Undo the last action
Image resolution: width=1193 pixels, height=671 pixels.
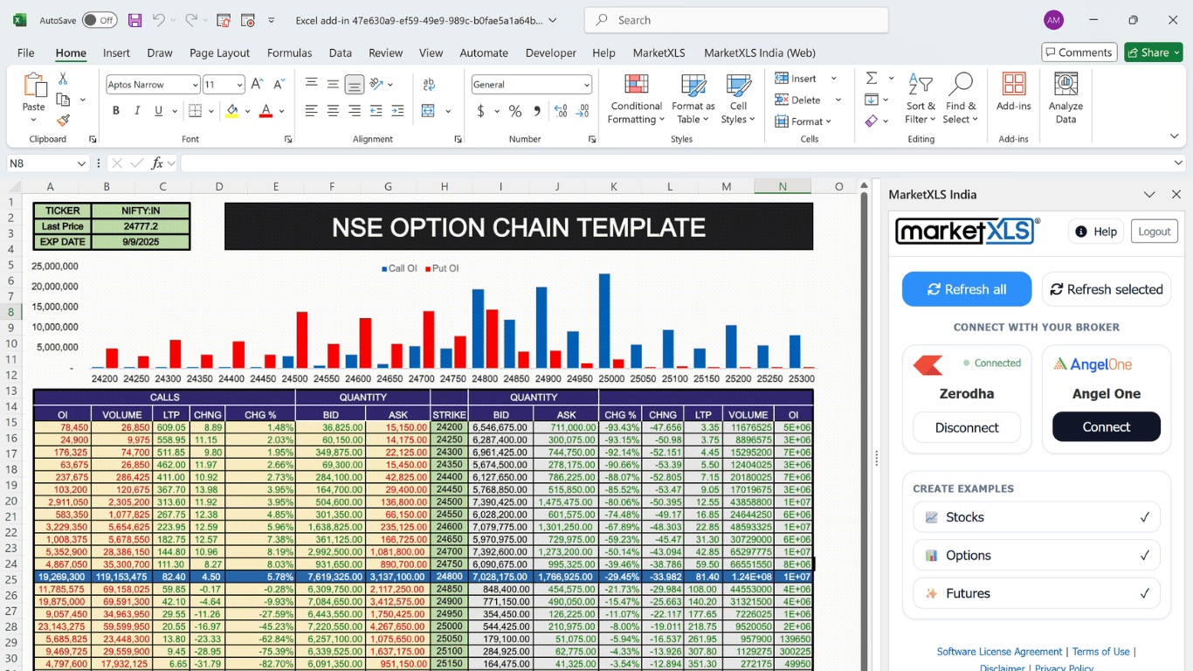pos(158,20)
